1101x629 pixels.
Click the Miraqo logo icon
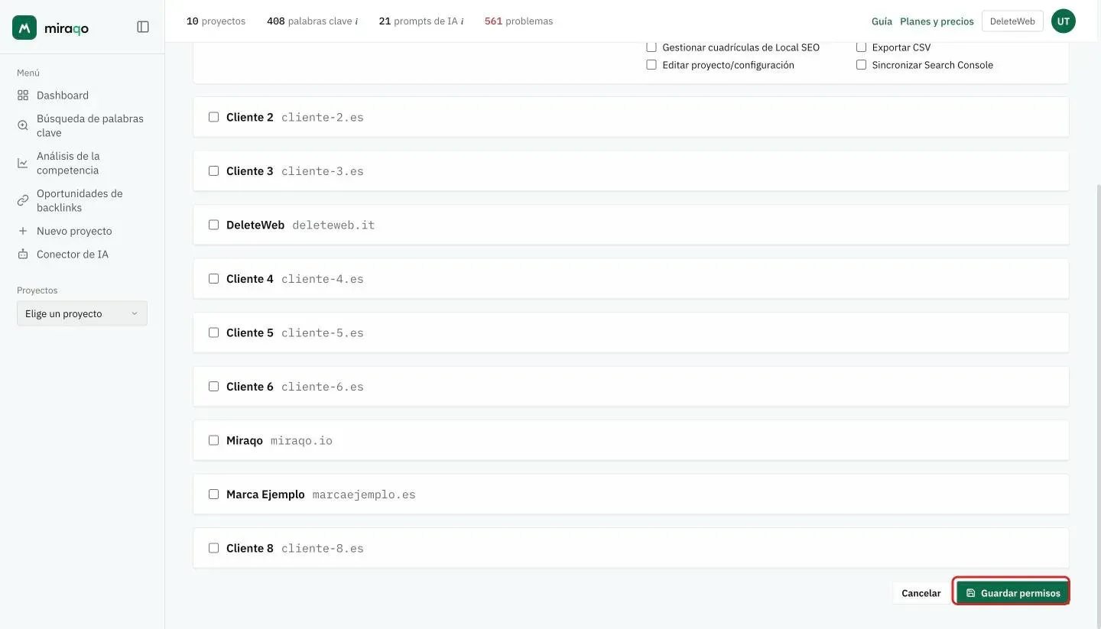click(24, 28)
